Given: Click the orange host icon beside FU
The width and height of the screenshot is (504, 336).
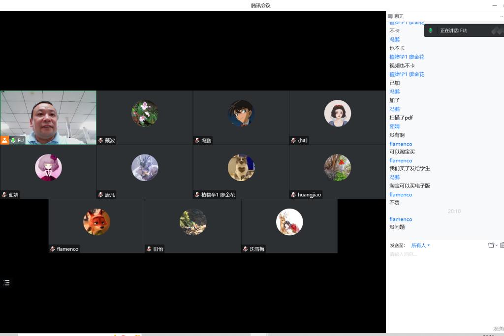Looking at the screenshot, I should click(4, 140).
